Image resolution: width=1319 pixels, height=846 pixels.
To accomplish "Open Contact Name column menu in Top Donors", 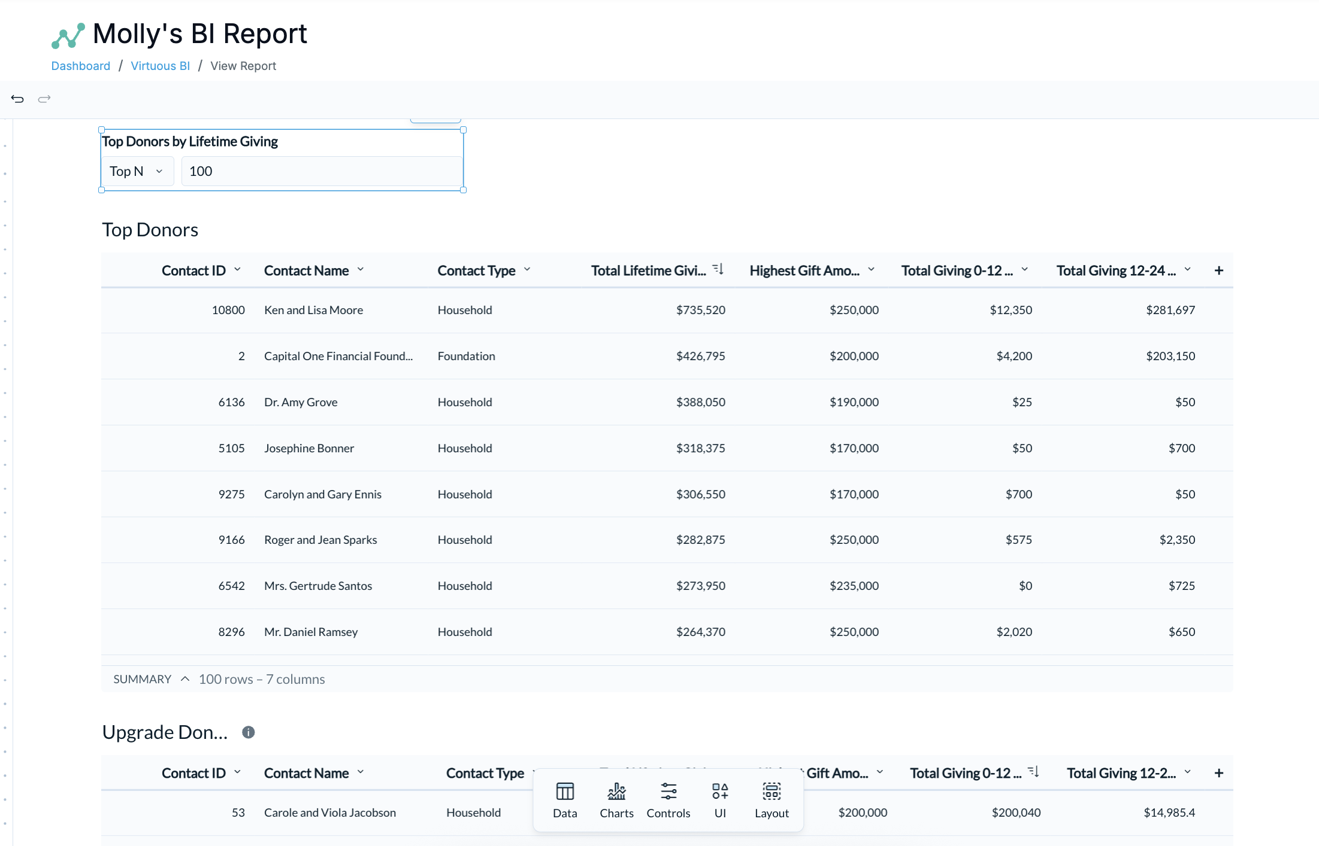I will click(361, 269).
